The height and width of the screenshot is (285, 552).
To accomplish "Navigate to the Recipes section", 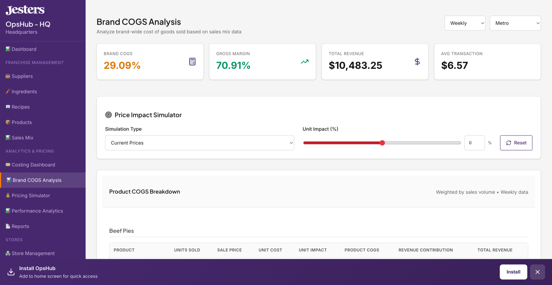I will (20, 107).
